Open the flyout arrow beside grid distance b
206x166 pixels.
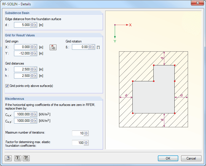(36, 69)
